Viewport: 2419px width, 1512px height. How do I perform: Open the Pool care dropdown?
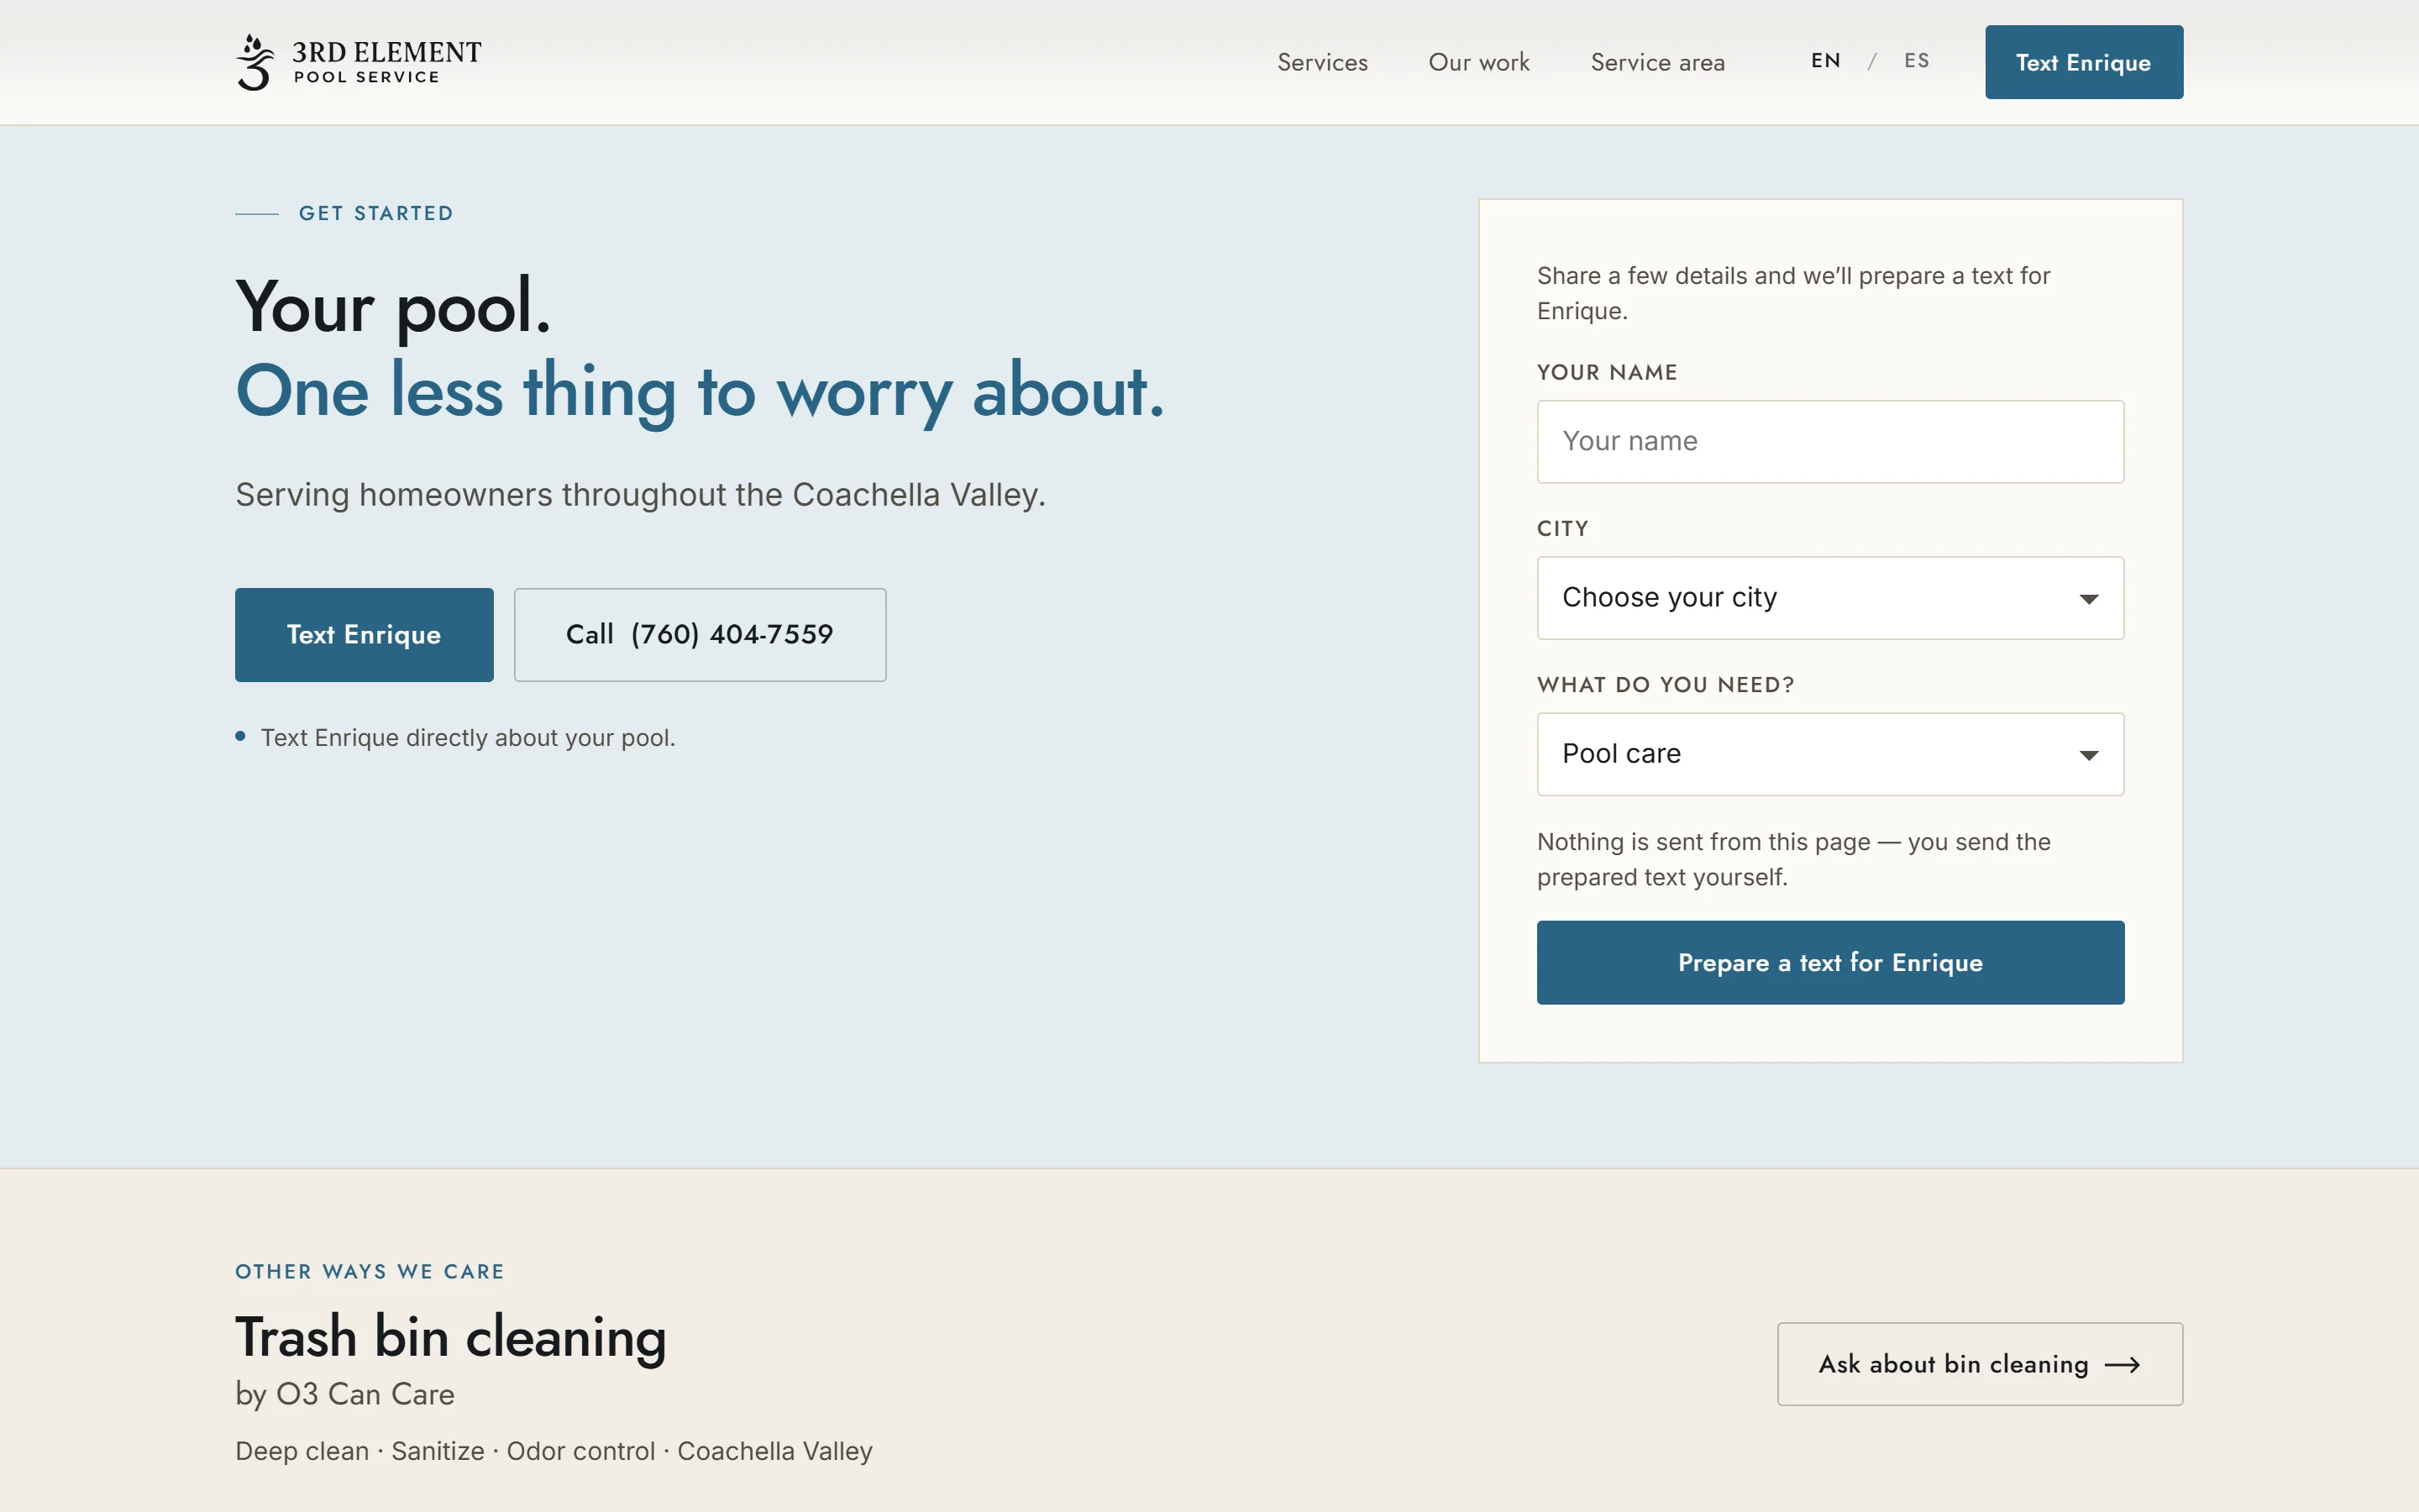point(1830,754)
